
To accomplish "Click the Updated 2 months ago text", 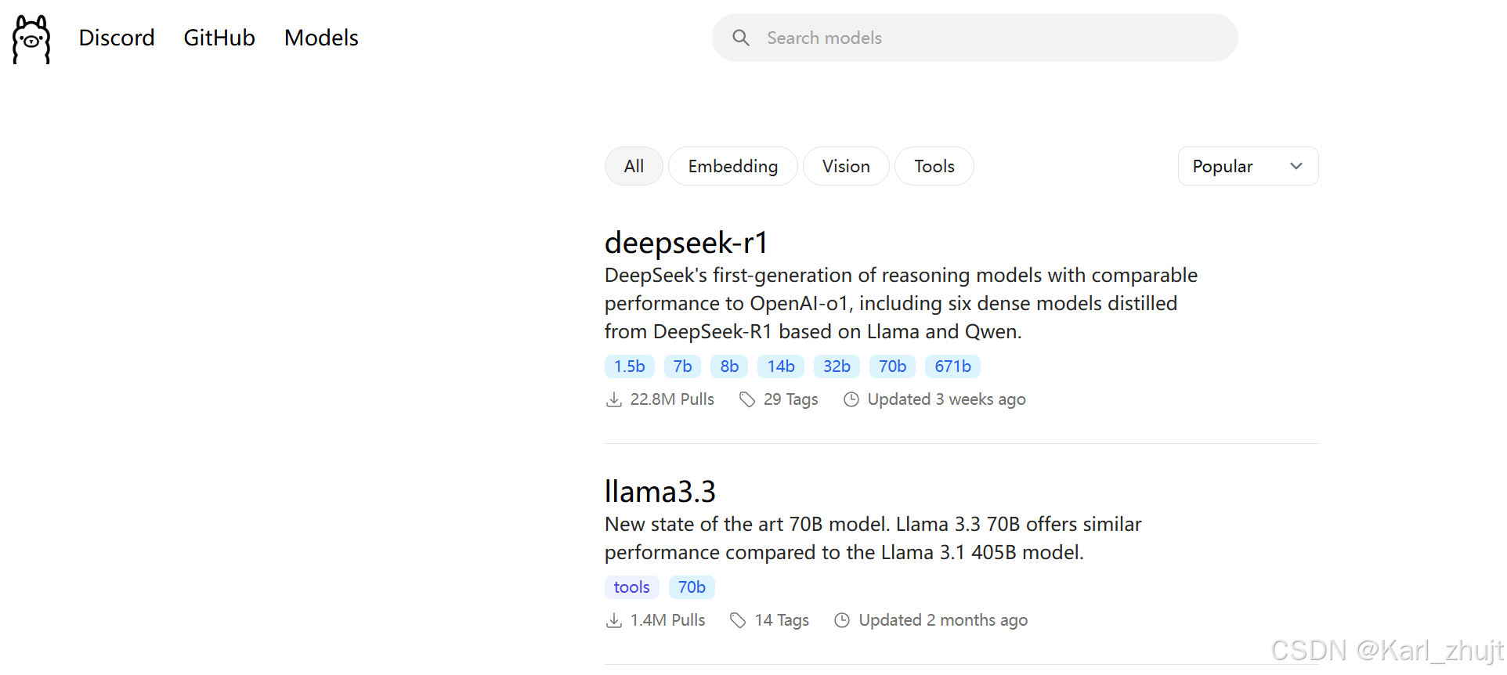I will (x=943, y=620).
